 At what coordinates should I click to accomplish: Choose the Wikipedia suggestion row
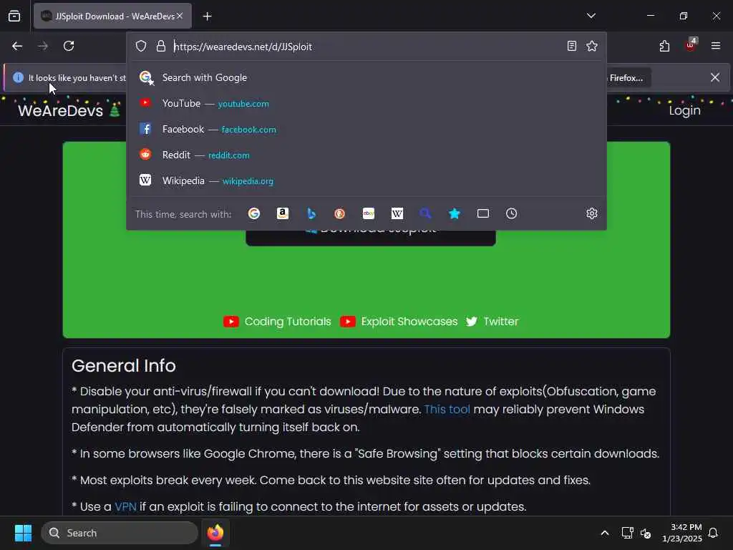(366, 180)
